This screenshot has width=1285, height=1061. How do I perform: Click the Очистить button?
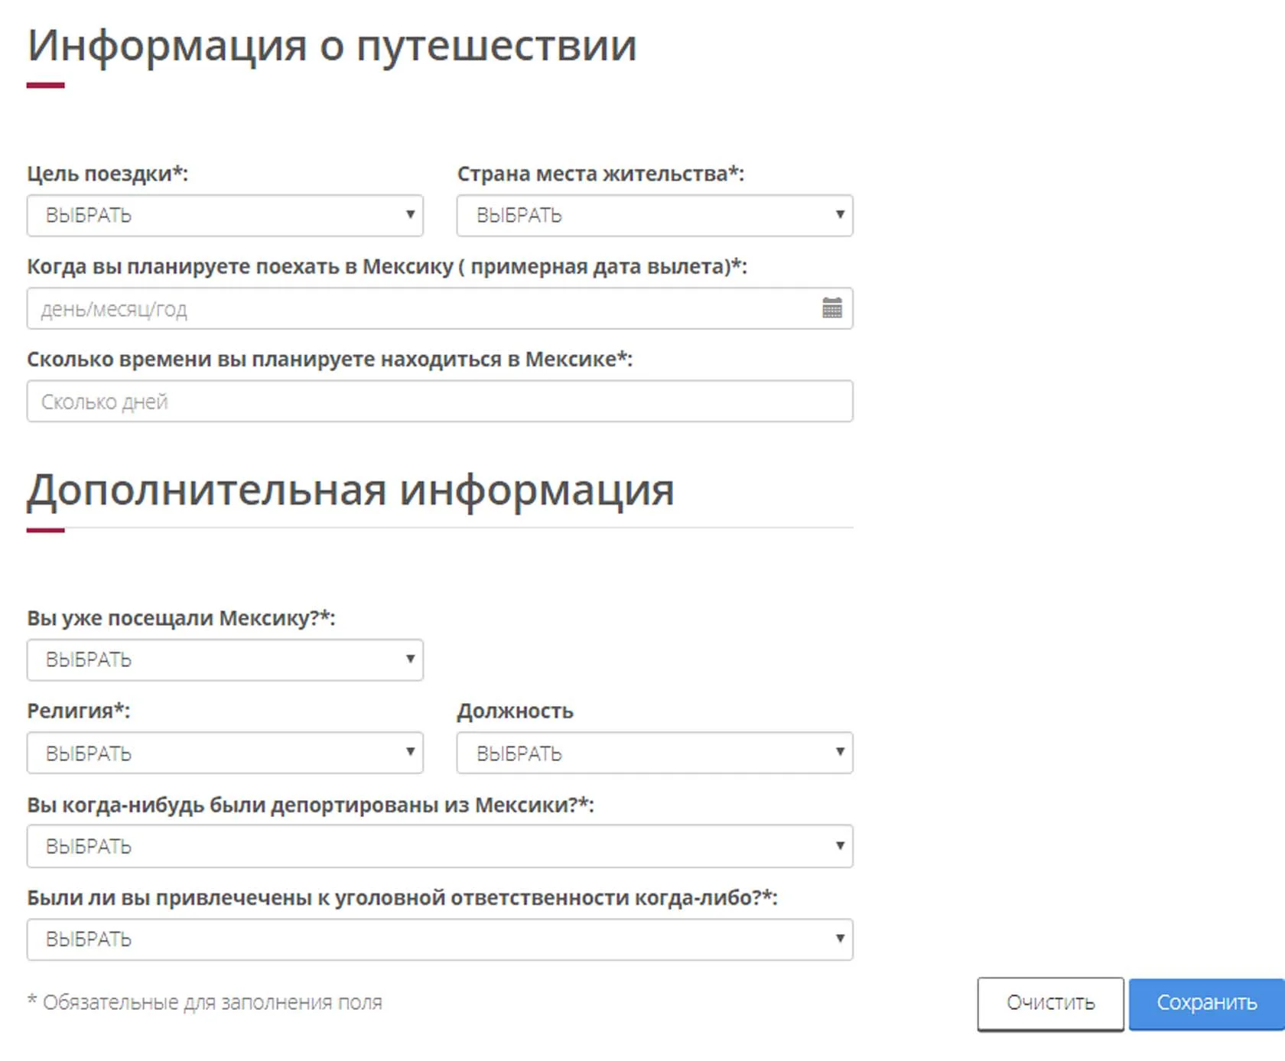pyautogui.click(x=1050, y=1003)
